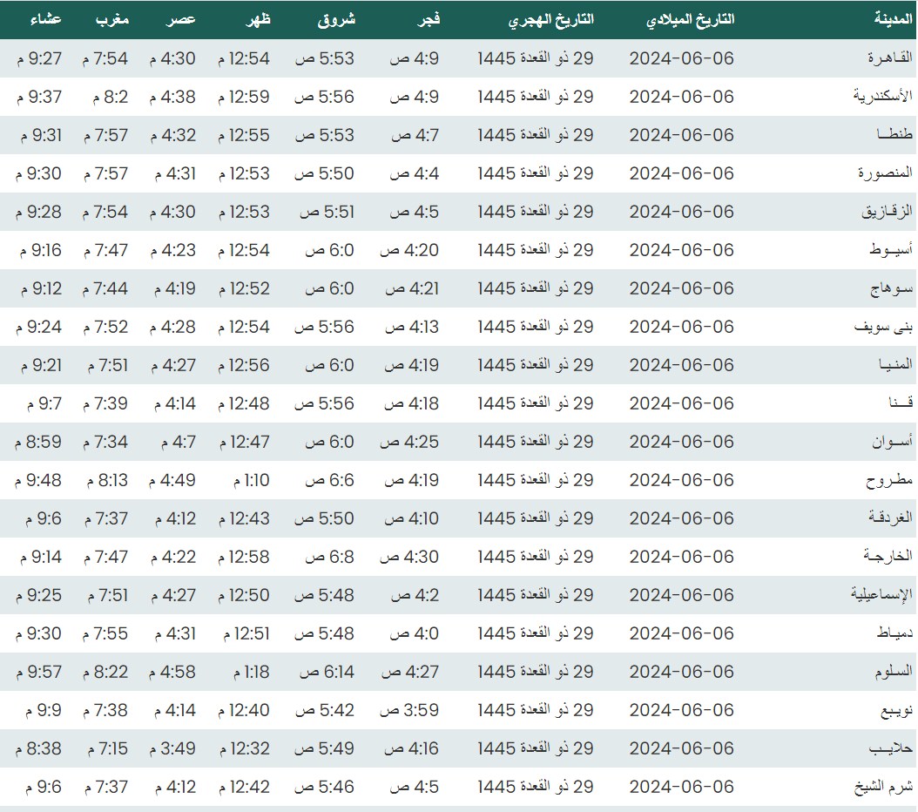Click the Maghrib time 7:34 for أسوان
This screenshot has width=918, height=812.
(106, 442)
